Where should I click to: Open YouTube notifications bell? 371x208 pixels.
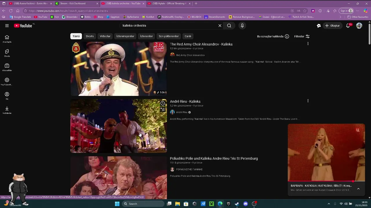348,25
